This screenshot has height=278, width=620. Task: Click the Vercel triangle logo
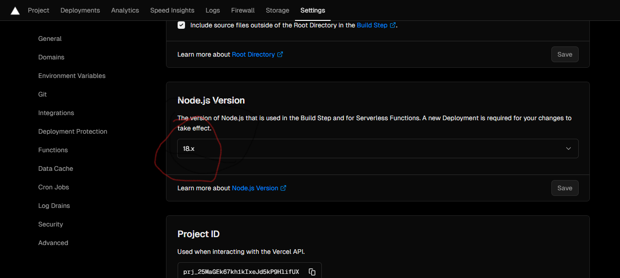(x=15, y=11)
